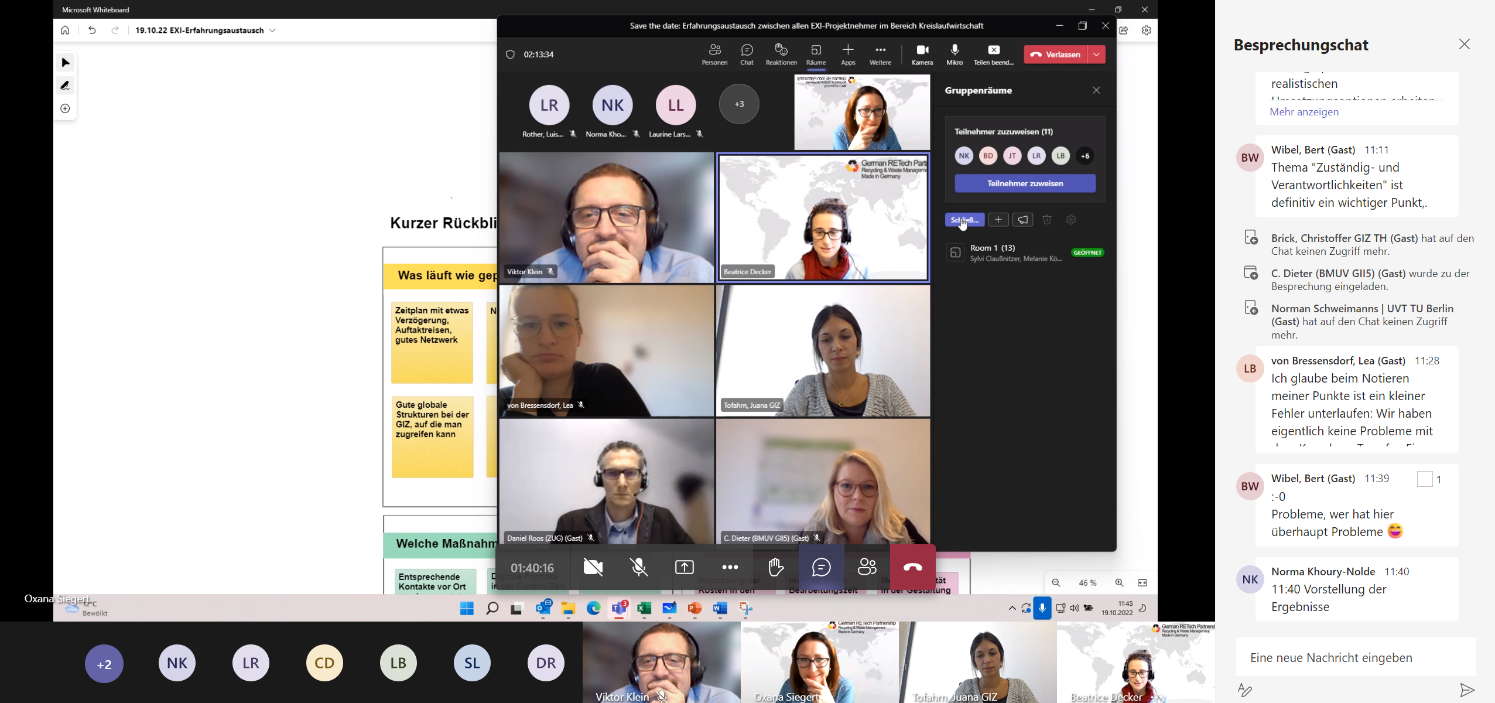1495x703 pixels.
Task: Click share screen in floating call bar
Action: click(684, 567)
